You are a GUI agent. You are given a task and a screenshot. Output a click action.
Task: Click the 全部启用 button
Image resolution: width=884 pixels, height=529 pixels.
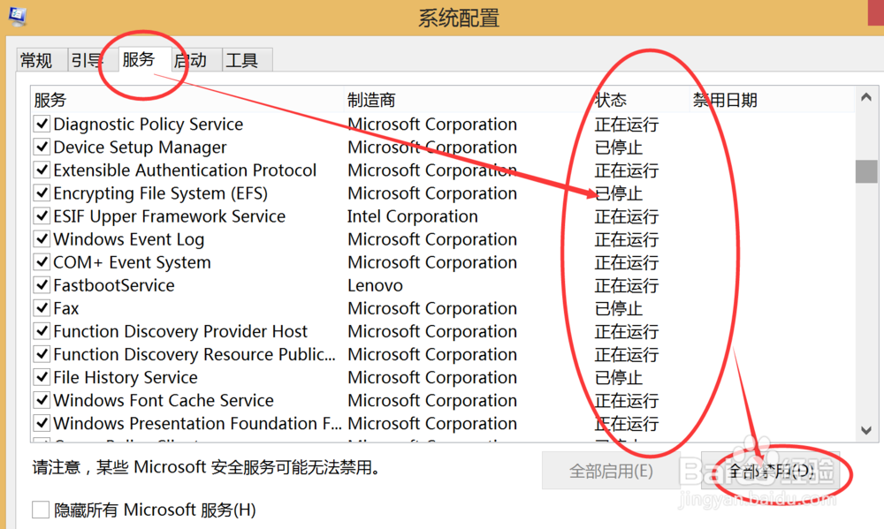point(611,471)
